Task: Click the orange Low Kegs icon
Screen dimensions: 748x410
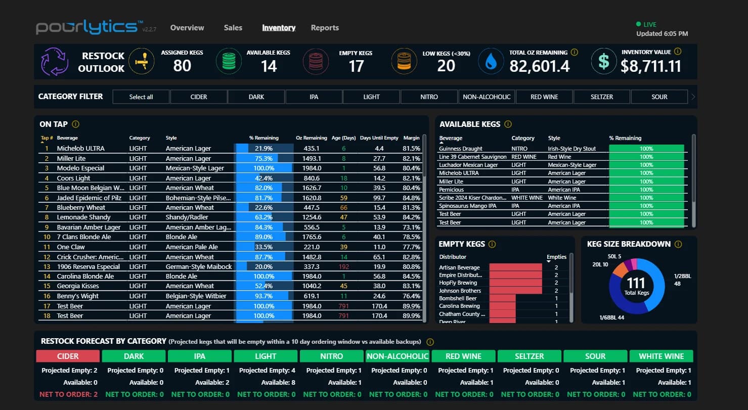Action: click(404, 62)
